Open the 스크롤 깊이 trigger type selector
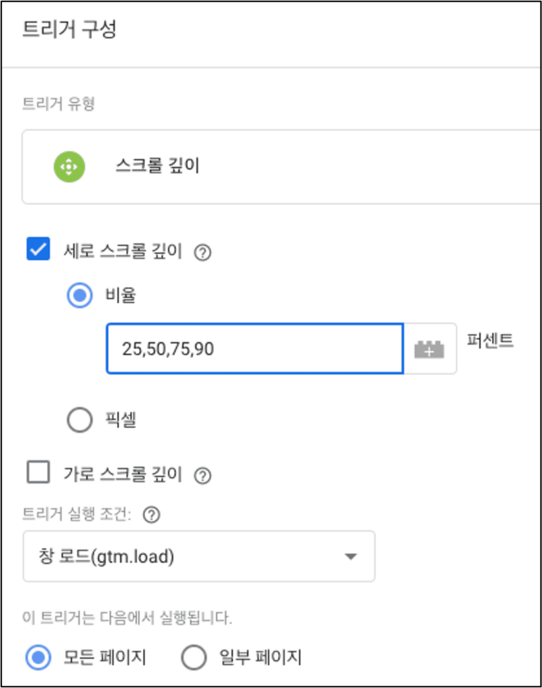 pos(281,167)
